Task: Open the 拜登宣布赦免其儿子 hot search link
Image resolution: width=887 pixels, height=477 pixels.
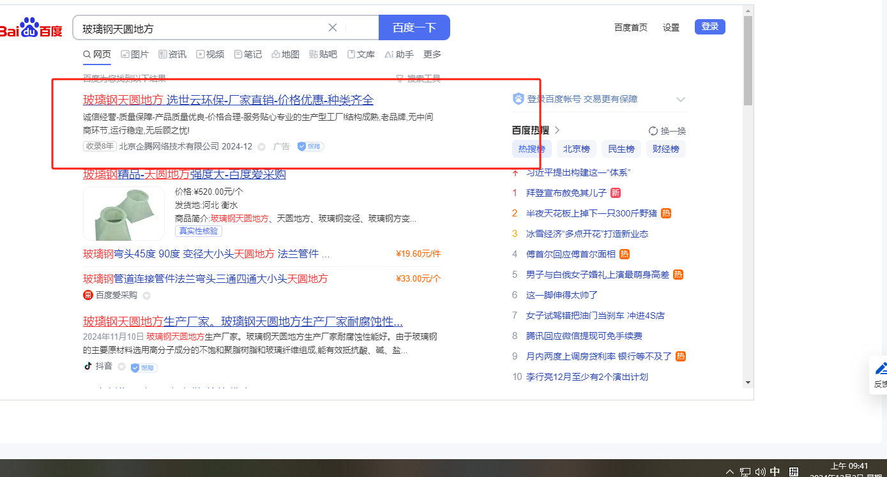Action: click(x=566, y=193)
